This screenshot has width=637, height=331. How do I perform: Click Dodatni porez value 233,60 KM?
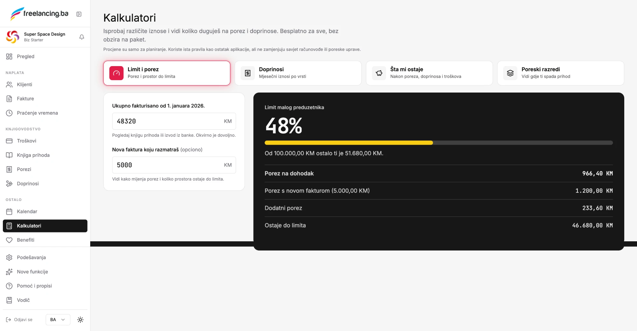598,208
